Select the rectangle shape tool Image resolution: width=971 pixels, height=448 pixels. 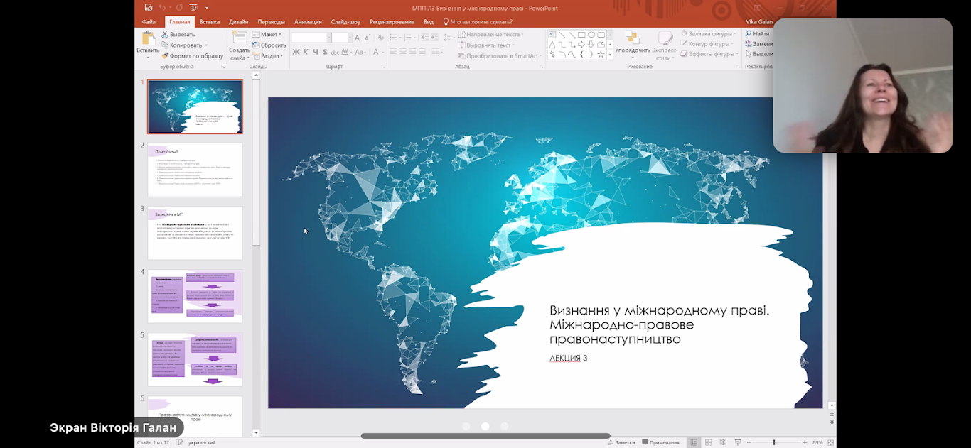tap(581, 35)
